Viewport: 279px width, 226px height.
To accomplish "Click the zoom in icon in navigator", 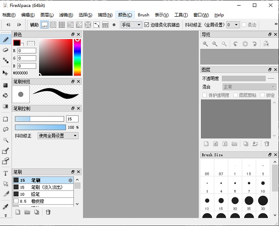I will [206, 44].
